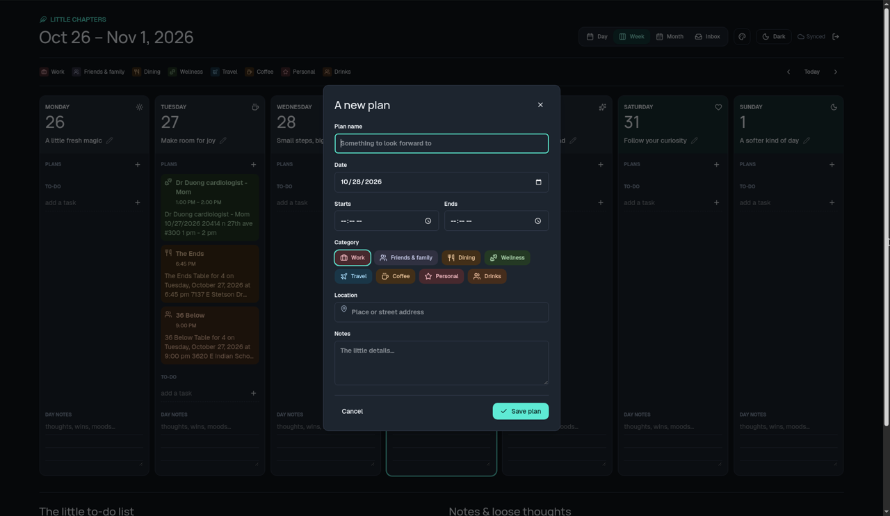Image resolution: width=890 pixels, height=516 pixels.
Task: Edit Saturday's 'Follow your curiosity' title
Action: tap(694, 140)
